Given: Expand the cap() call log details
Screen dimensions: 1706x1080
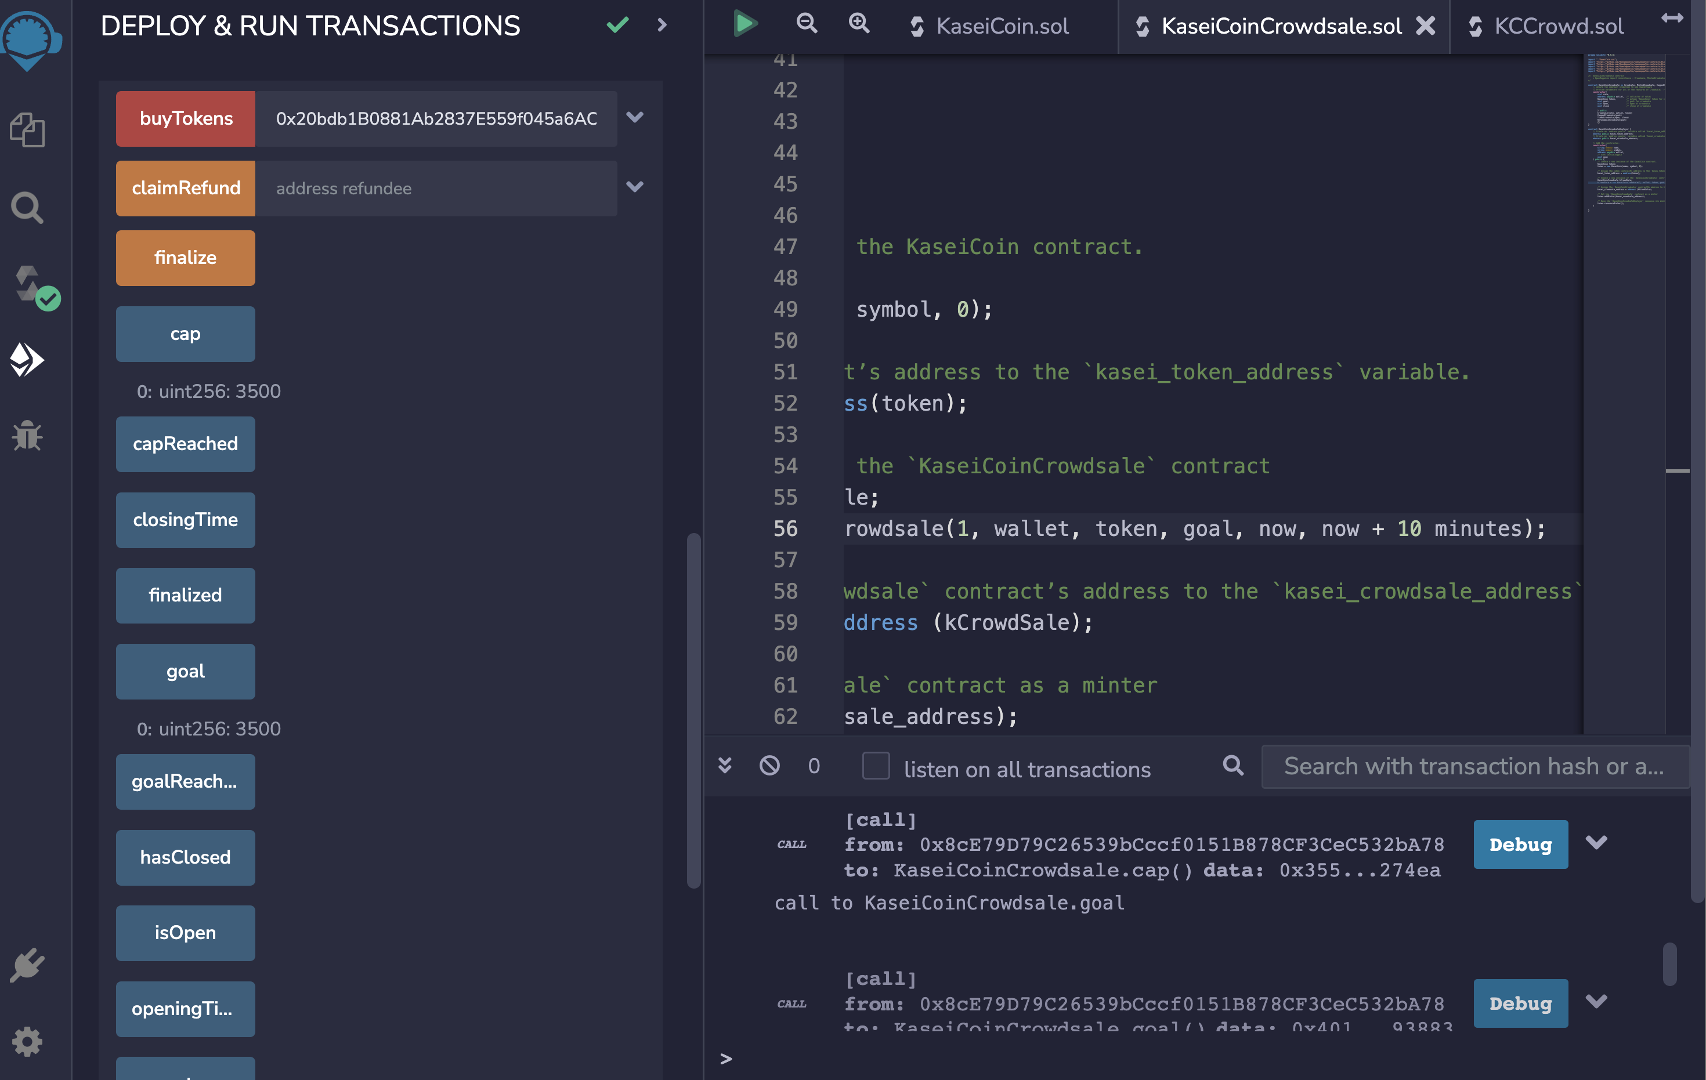Looking at the screenshot, I should [x=1596, y=843].
